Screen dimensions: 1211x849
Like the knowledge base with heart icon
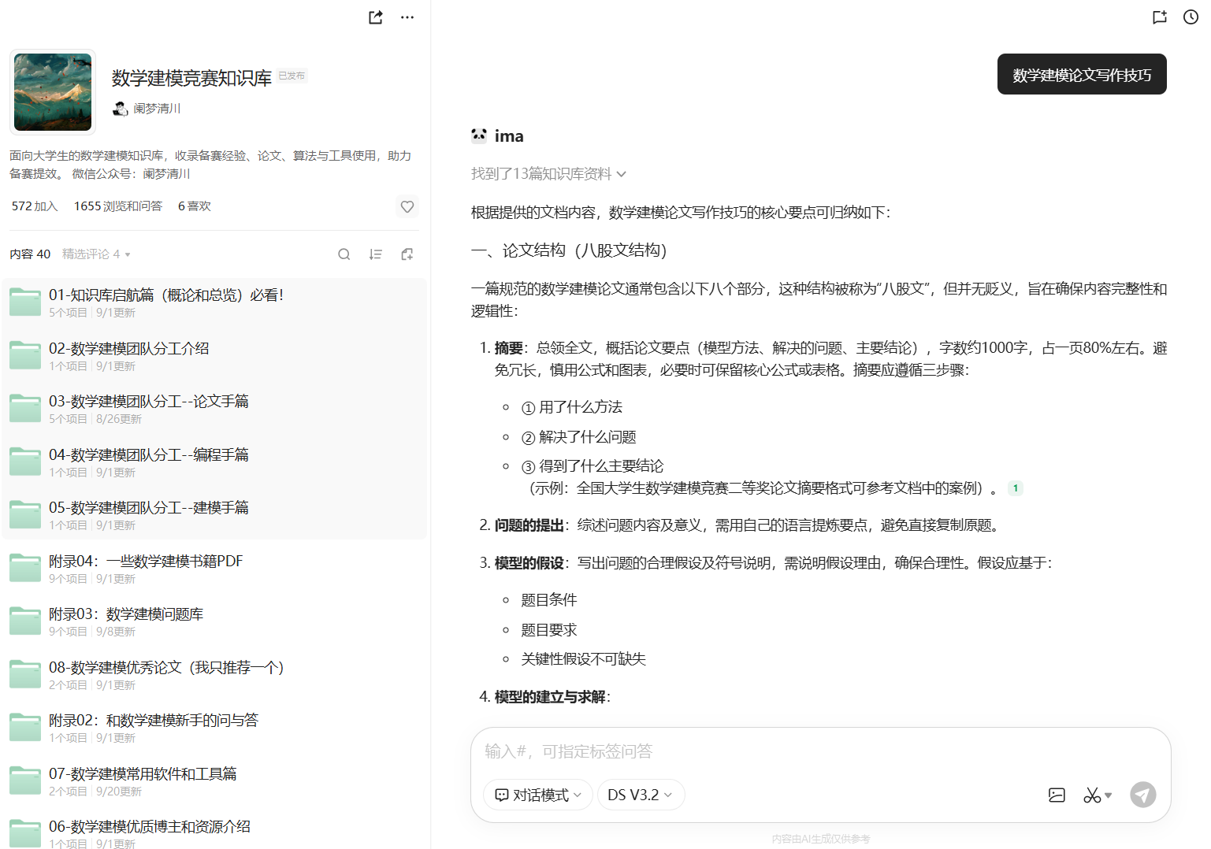[407, 206]
